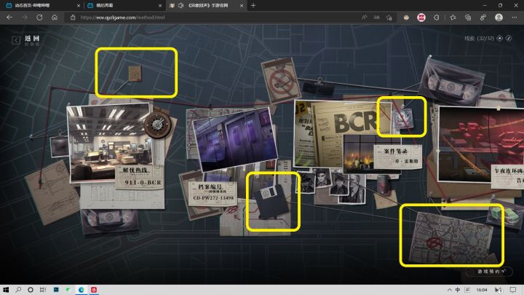Start Read aloud from the address bar

coord(365,17)
